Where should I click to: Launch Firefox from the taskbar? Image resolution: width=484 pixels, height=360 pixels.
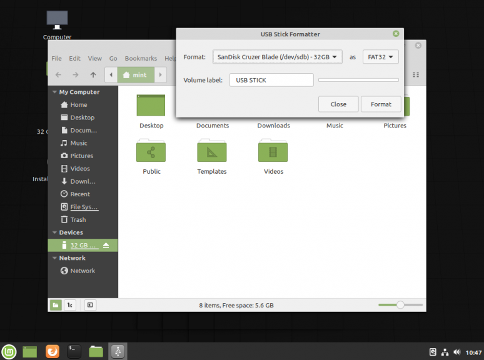pyautogui.click(x=52, y=351)
